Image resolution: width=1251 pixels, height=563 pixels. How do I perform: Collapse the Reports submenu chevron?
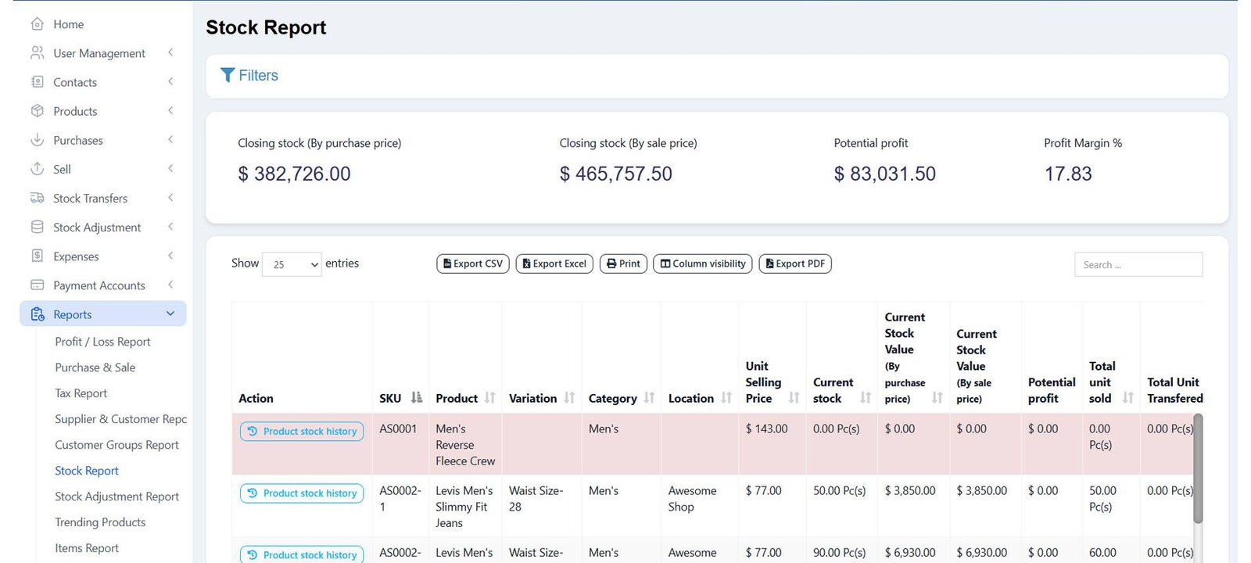pos(170,314)
